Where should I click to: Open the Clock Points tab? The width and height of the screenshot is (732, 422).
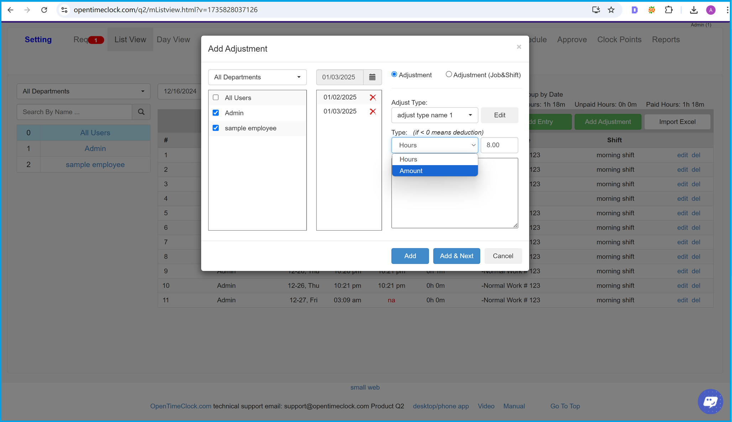pyautogui.click(x=619, y=39)
